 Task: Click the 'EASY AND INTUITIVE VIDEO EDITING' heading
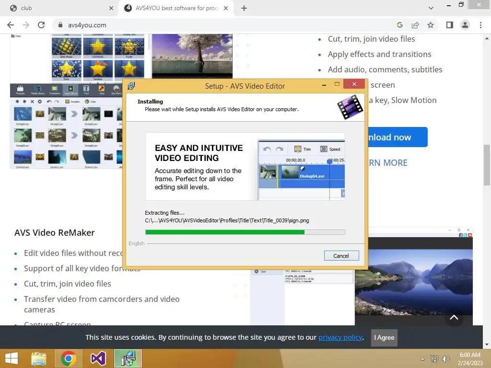(199, 153)
